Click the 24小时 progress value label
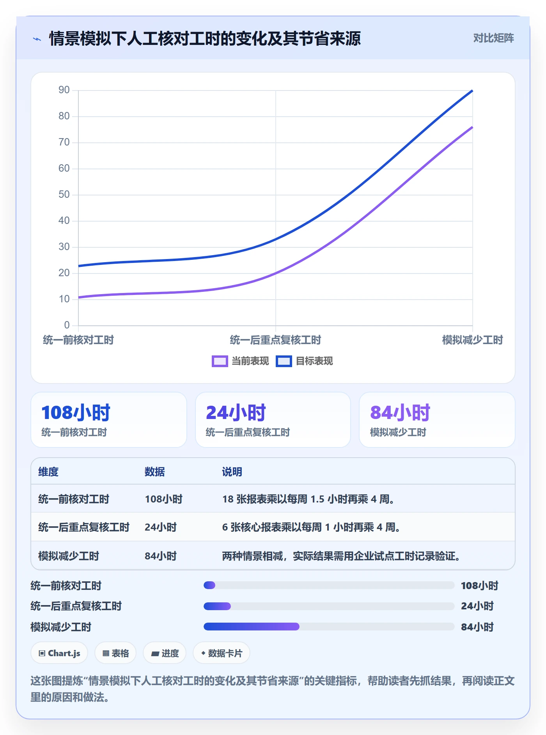The image size is (546, 735). 477,606
